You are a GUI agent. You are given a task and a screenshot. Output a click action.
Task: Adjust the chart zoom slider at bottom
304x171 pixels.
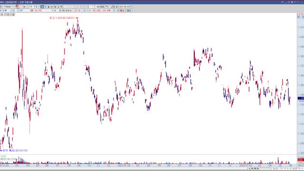click(266, 169)
